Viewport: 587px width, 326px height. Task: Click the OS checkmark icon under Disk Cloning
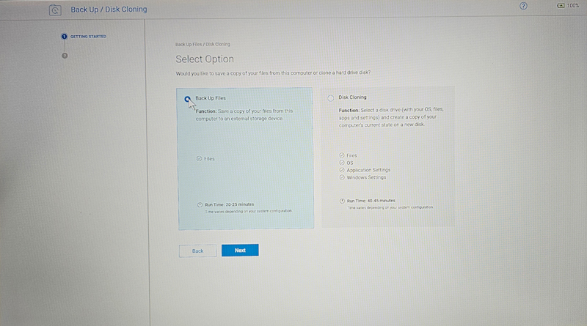click(342, 163)
